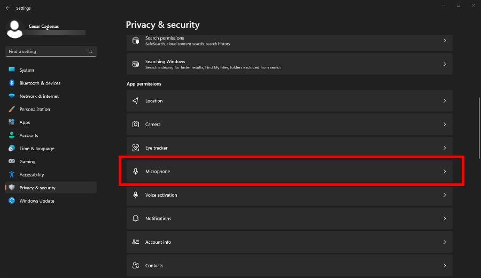
Task: Click the Contacts people icon
Action: pyautogui.click(x=136, y=265)
